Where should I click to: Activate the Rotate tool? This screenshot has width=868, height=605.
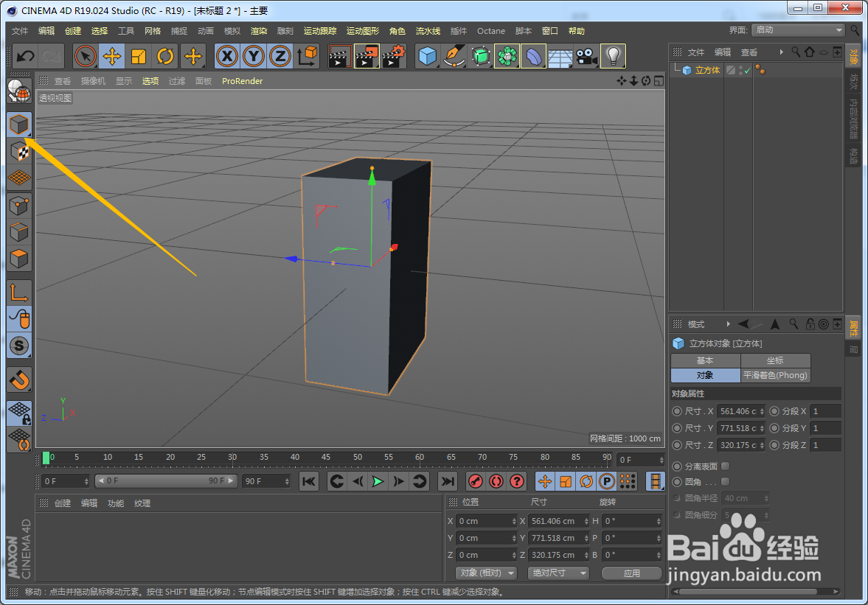(165, 56)
